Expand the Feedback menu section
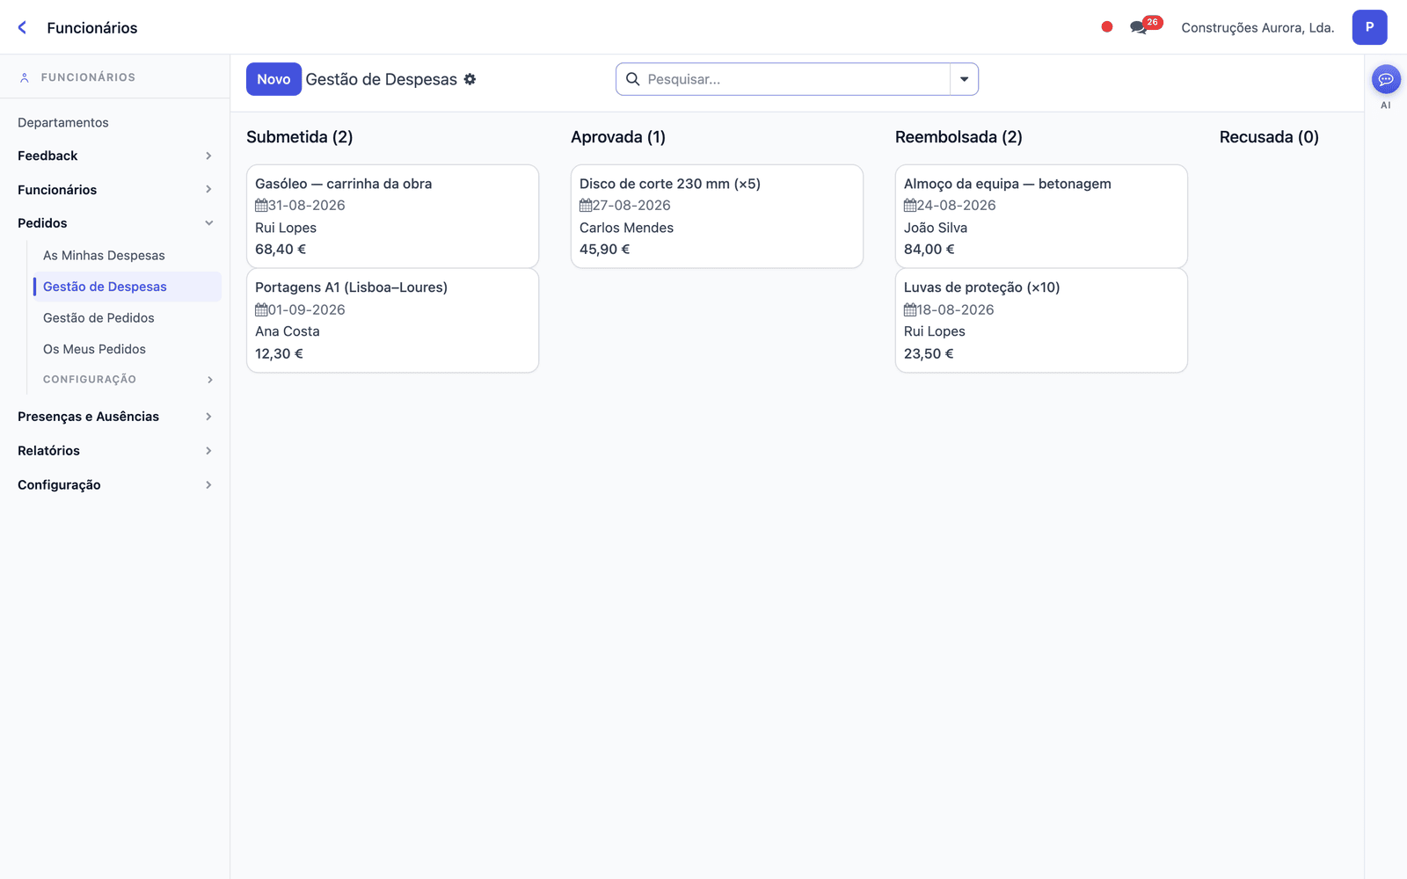 114,156
